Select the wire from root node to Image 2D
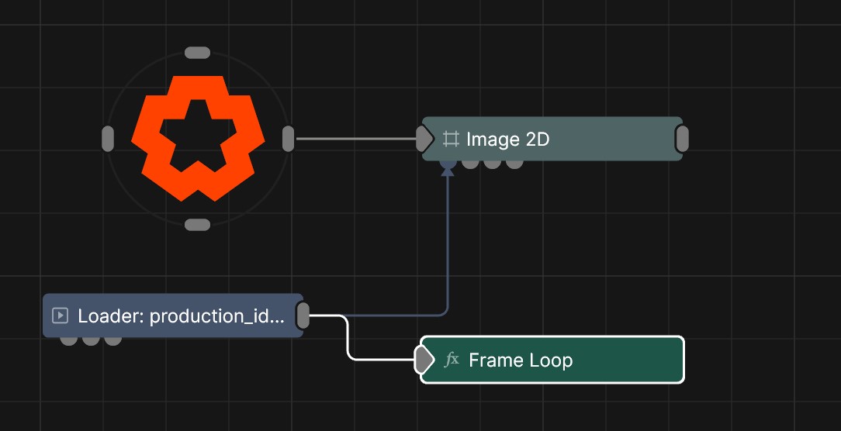 click(x=355, y=140)
